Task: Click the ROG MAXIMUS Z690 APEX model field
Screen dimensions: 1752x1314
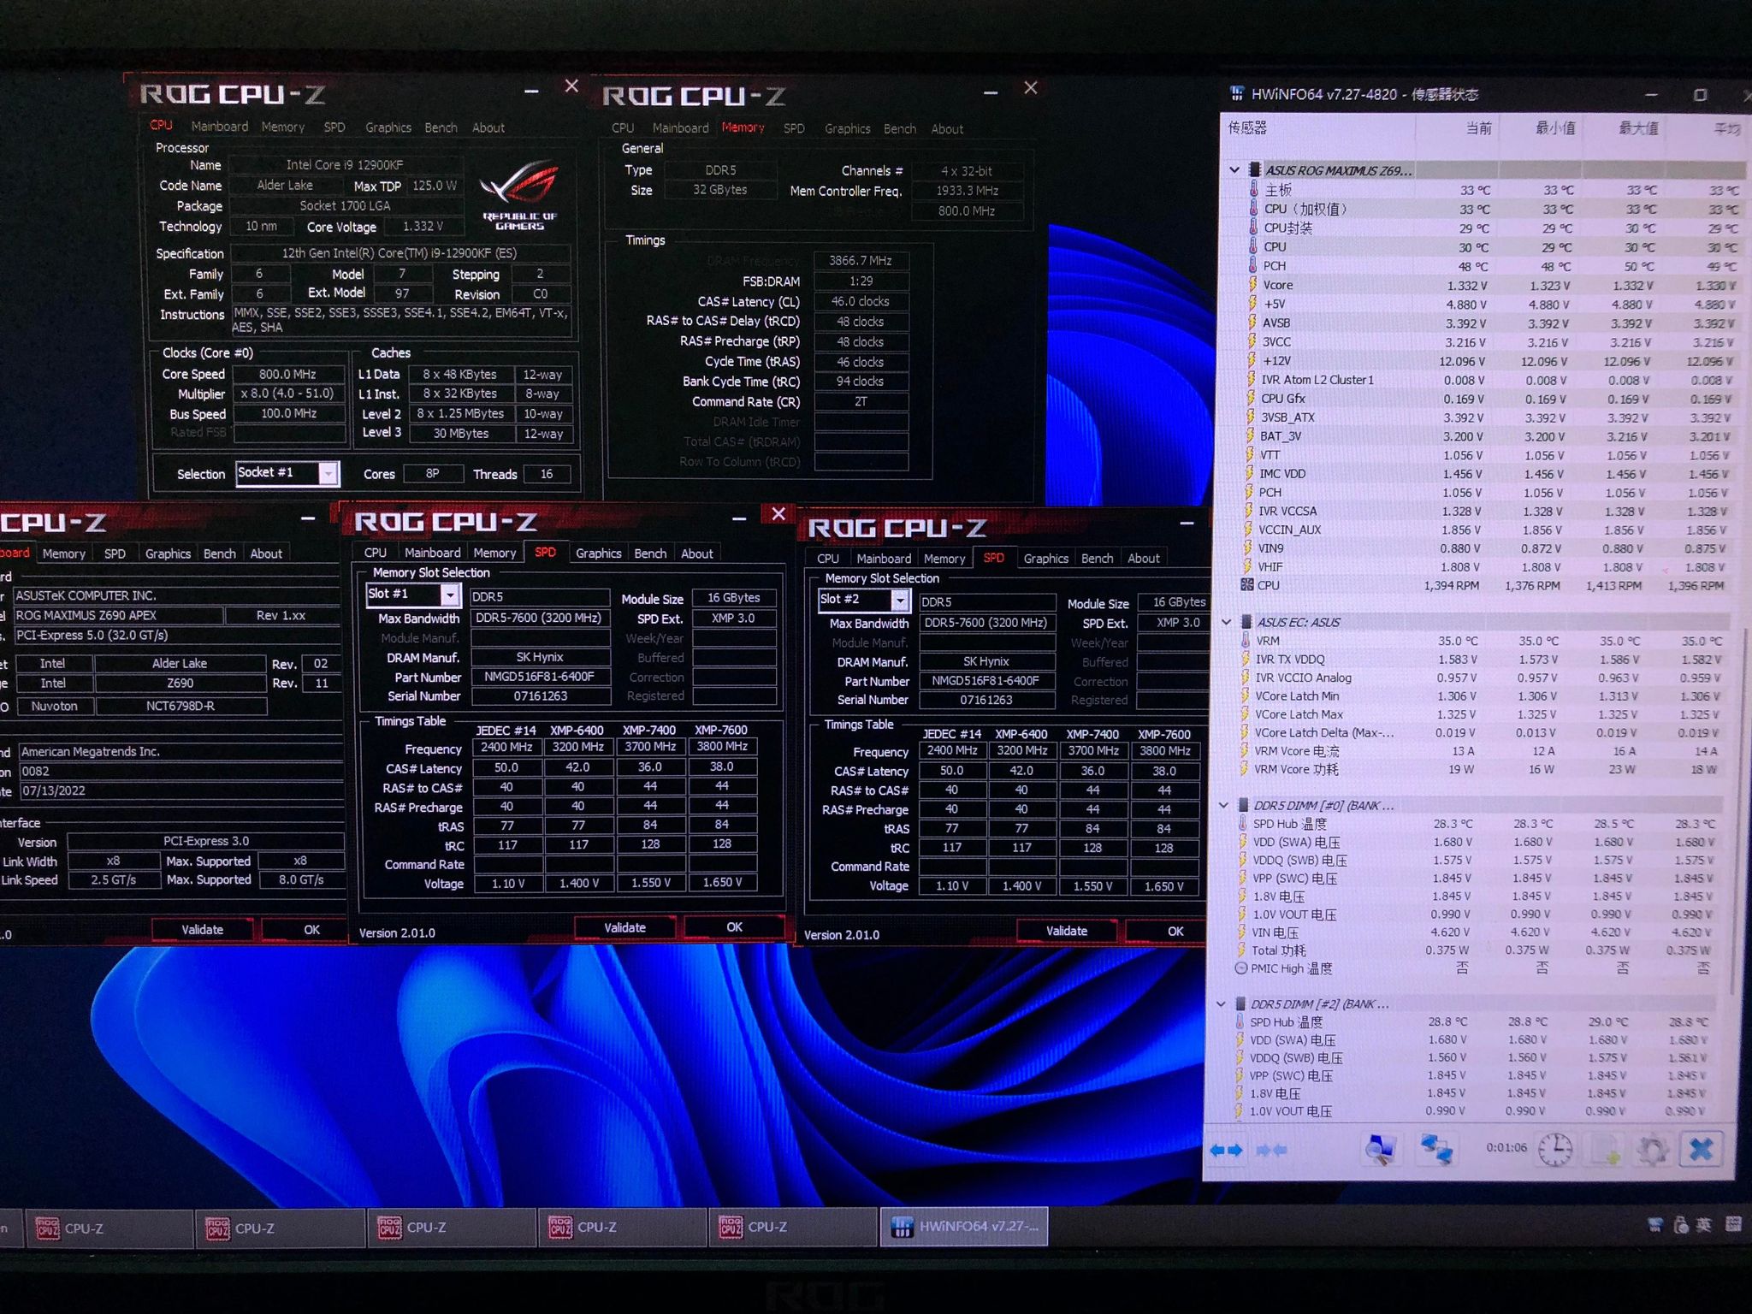Action: pos(118,615)
